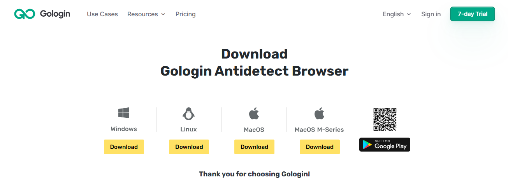Open the Get it on Google Play badge
The height and width of the screenshot is (188, 508).
click(x=385, y=145)
